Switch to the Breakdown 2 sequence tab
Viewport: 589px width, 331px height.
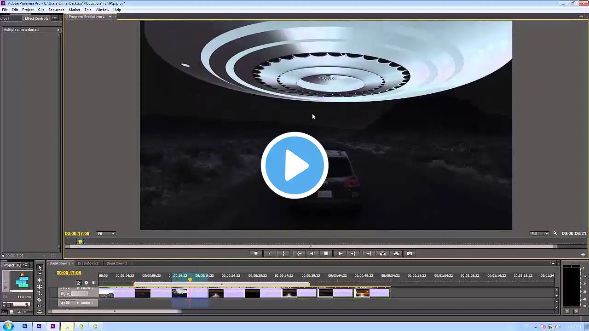(x=88, y=263)
